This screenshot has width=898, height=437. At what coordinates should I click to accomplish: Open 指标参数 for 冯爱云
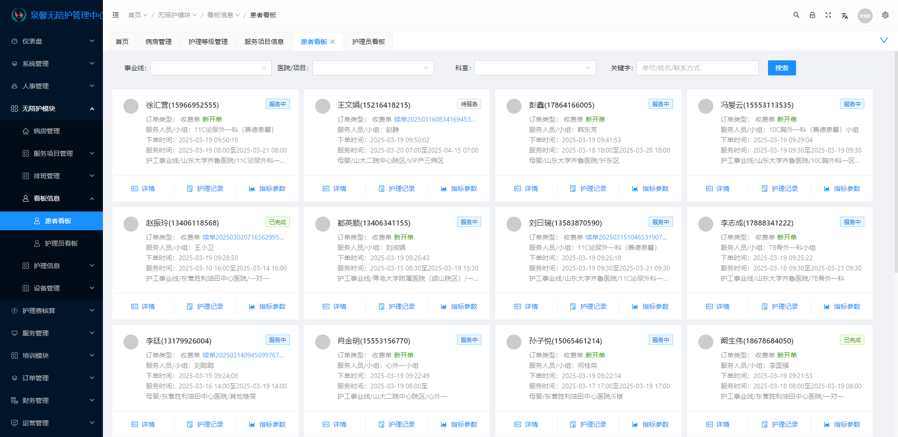click(842, 189)
